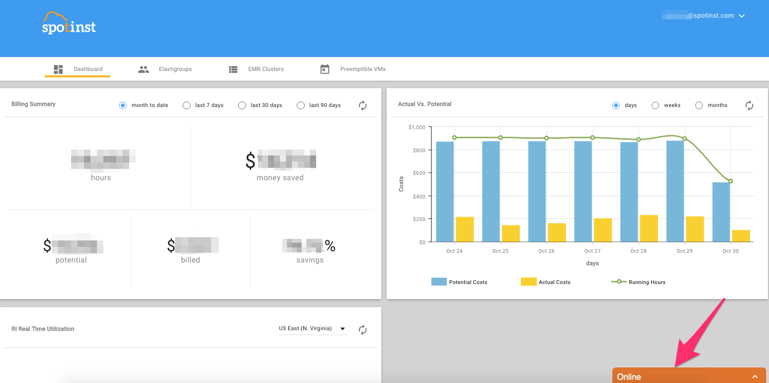This screenshot has height=383, width=769.
Task: Select the last 30 days radio button
Action: 242,105
